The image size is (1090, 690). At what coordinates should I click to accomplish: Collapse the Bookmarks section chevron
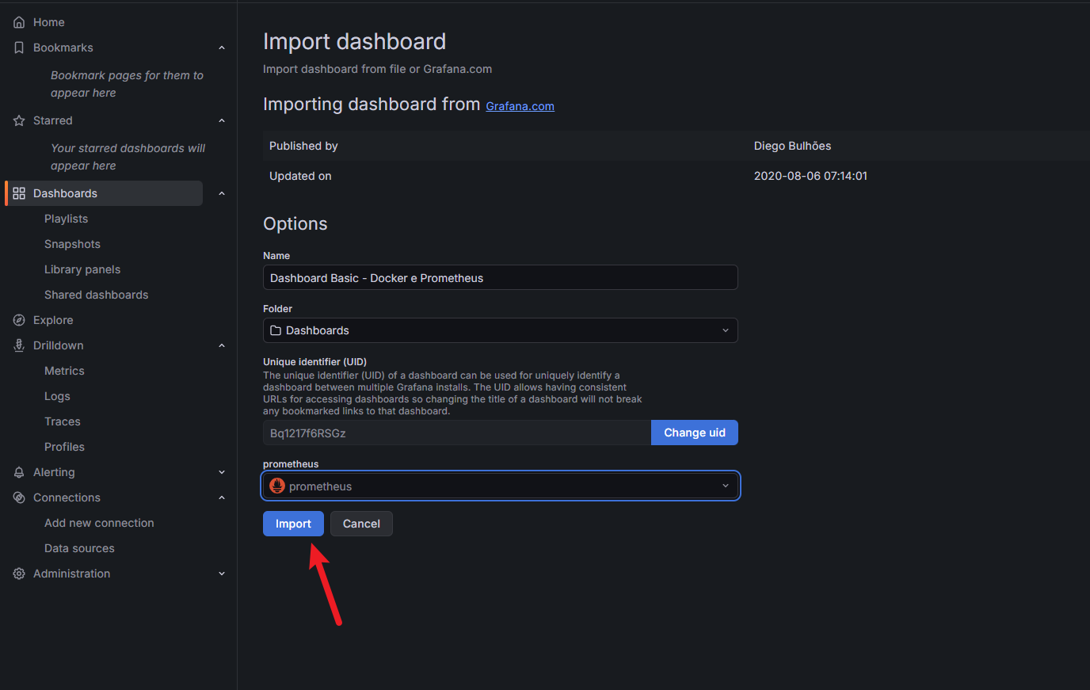click(x=222, y=48)
